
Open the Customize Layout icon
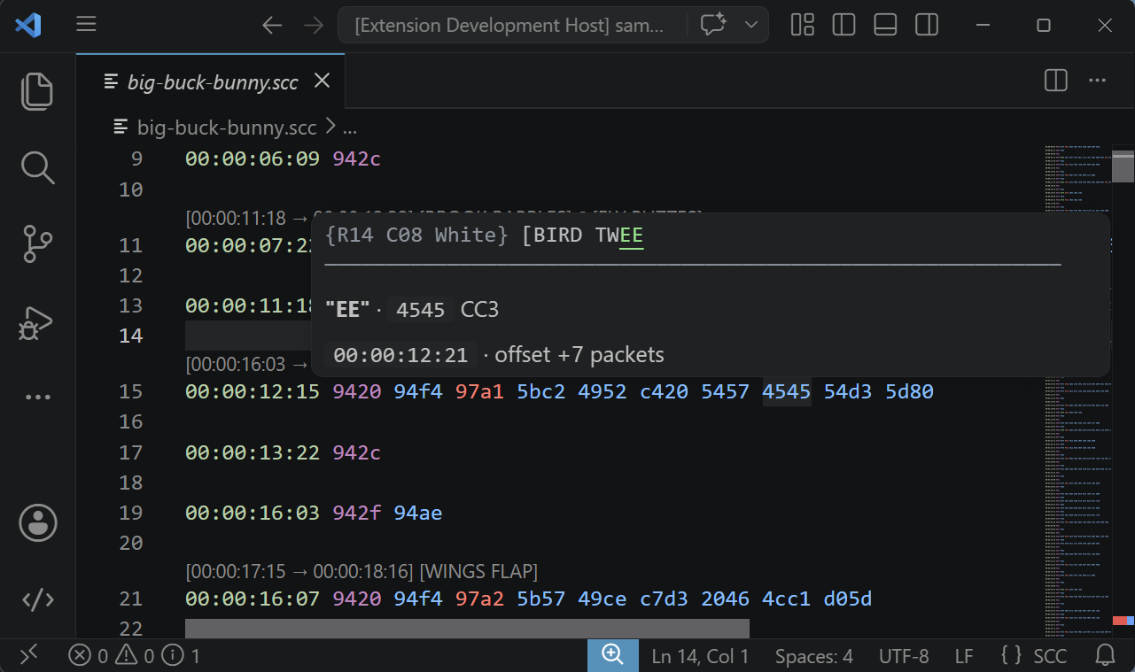pyautogui.click(x=803, y=25)
